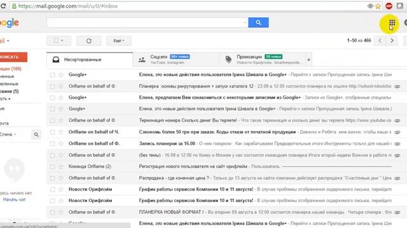Go to previous page of messages
407x228 pixels.
tap(380, 41)
